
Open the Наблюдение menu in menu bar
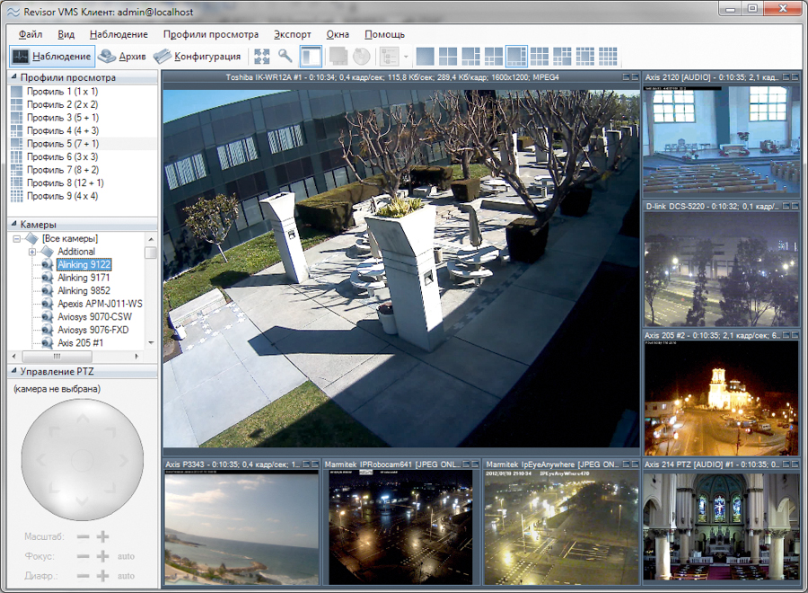point(119,34)
